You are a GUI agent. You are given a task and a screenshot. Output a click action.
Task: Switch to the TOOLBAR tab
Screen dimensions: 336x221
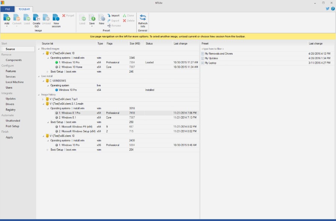(x=24, y=9)
